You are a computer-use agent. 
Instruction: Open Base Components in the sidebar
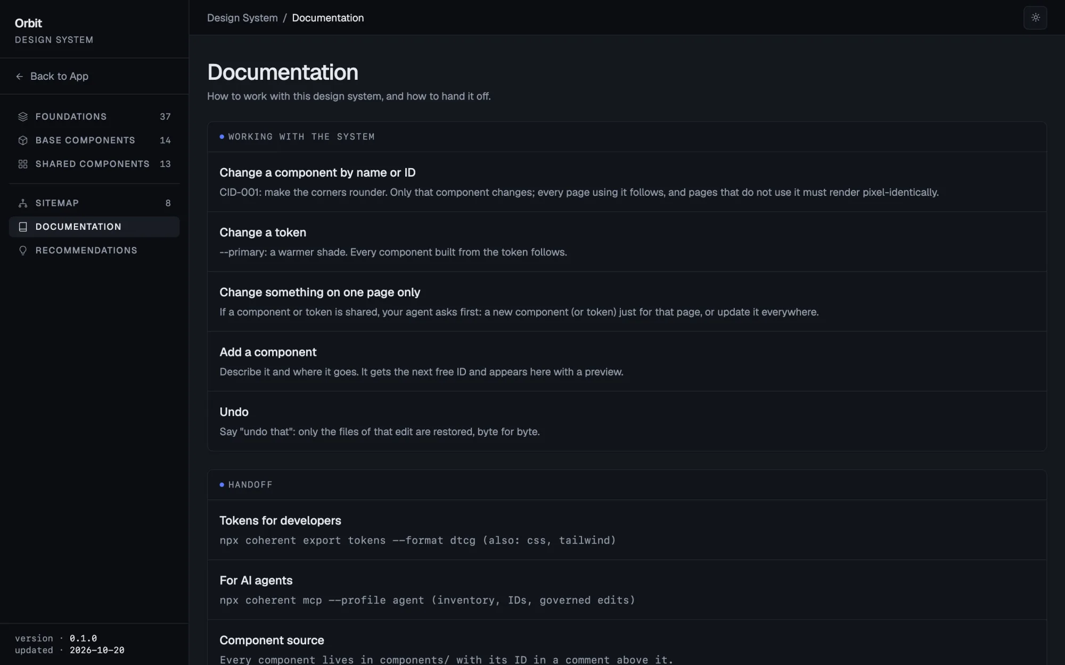click(x=85, y=140)
